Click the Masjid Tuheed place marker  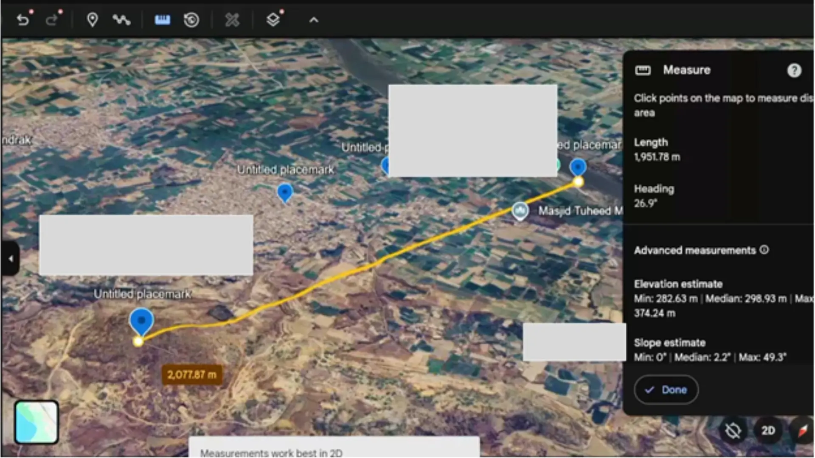click(x=520, y=211)
